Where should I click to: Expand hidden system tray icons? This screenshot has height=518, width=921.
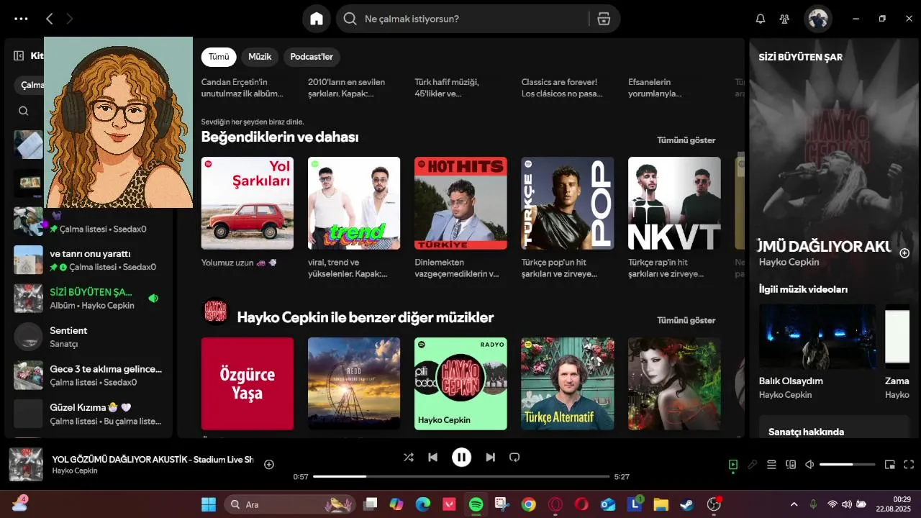(794, 504)
